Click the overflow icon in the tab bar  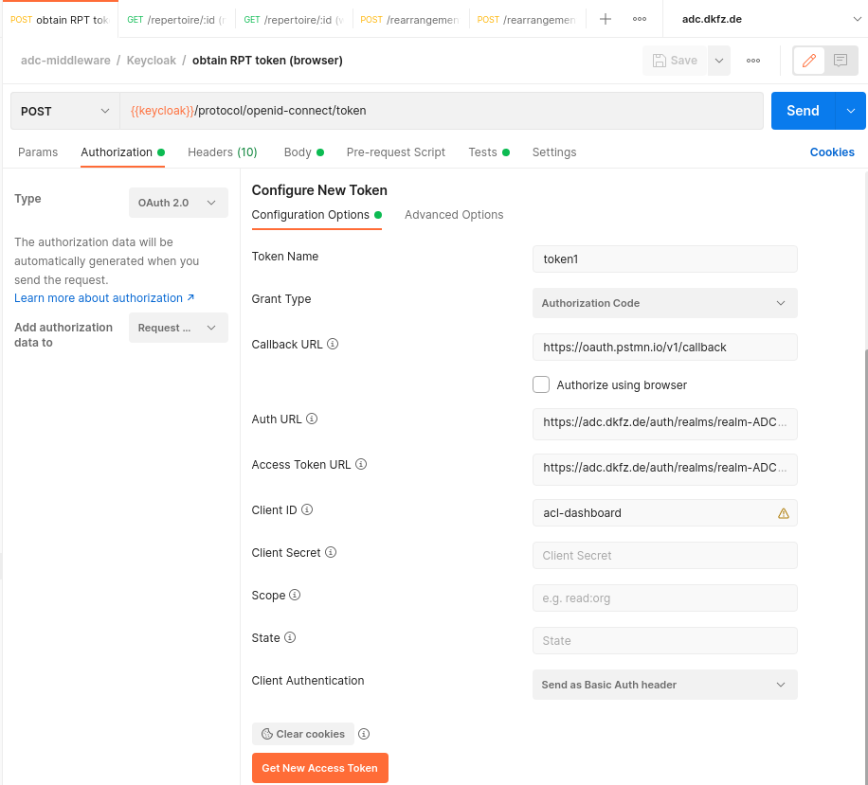pos(638,18)
